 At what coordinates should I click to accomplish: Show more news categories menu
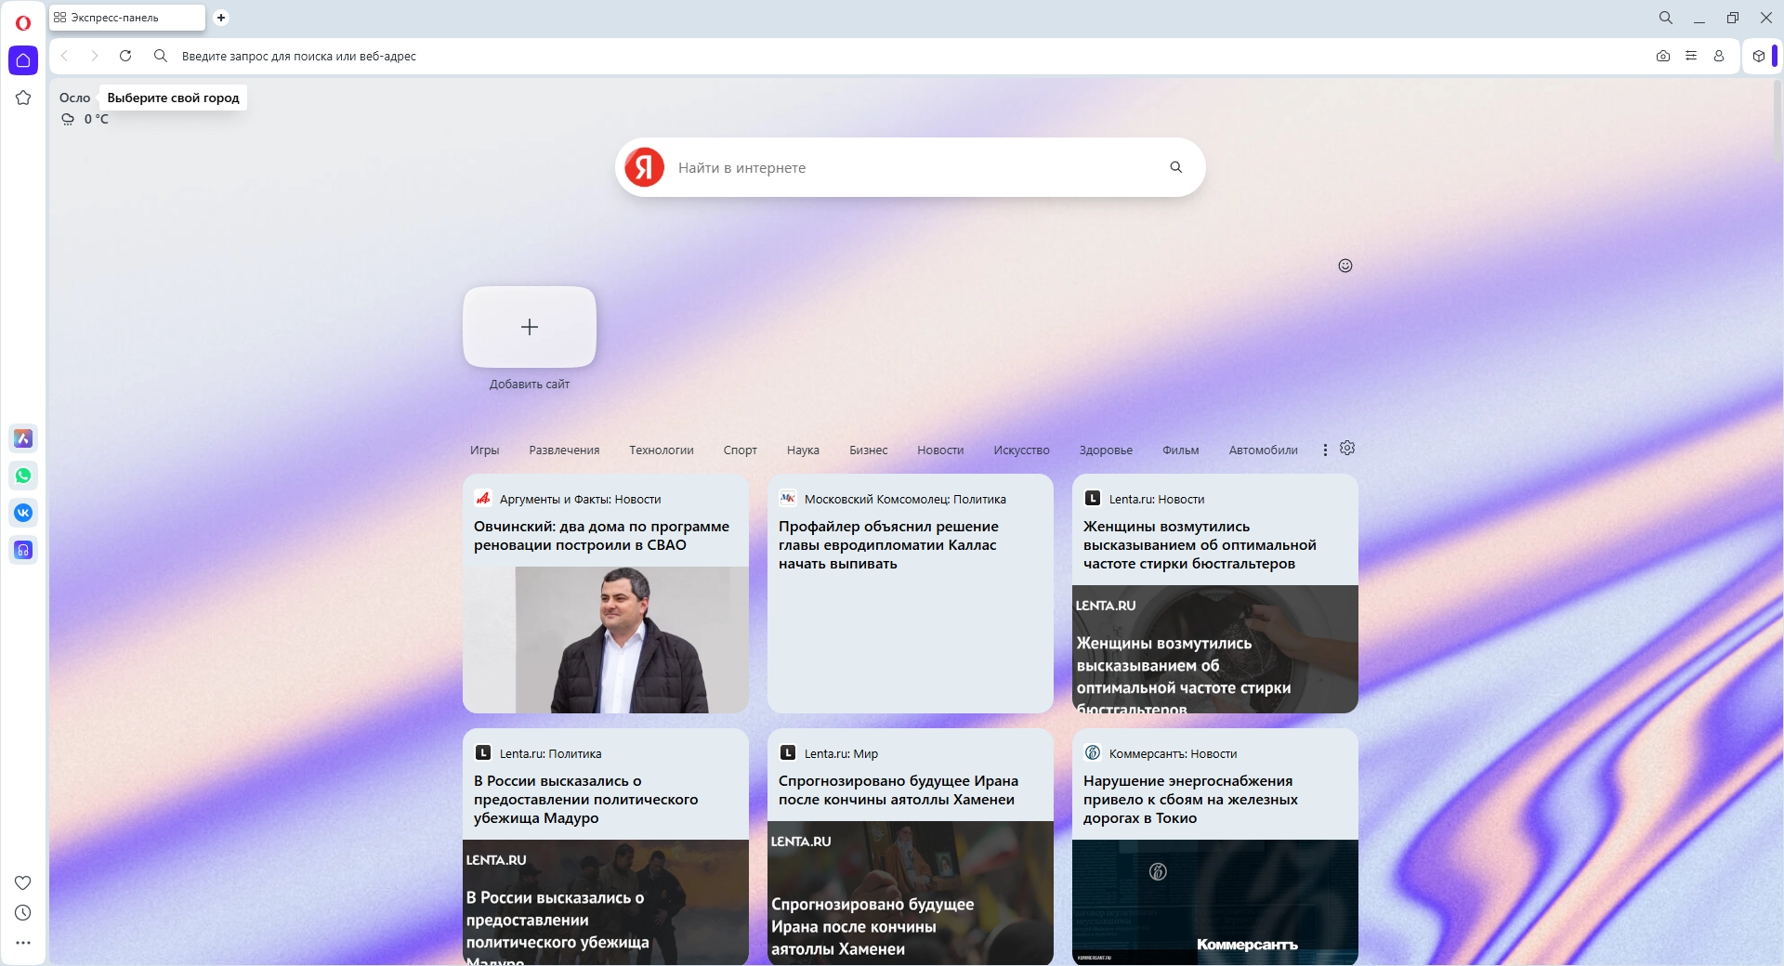[x=1325, y=450]
